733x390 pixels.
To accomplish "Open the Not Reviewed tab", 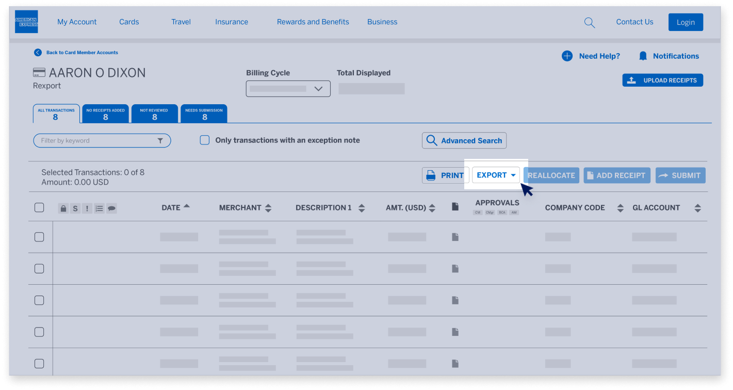I will pos(154,113).
